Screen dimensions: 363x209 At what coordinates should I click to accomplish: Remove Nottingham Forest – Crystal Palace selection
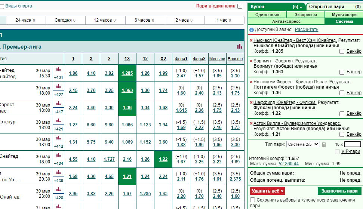tap(251, 82)
